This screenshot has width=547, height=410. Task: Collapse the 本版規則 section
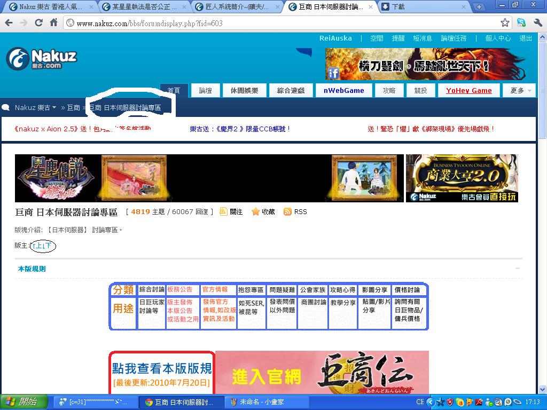[x=517, y=269]
